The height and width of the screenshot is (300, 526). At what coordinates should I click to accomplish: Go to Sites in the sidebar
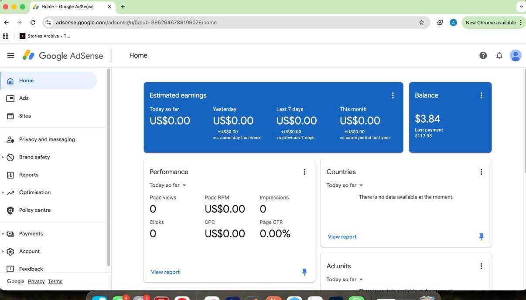pos(25,116)
